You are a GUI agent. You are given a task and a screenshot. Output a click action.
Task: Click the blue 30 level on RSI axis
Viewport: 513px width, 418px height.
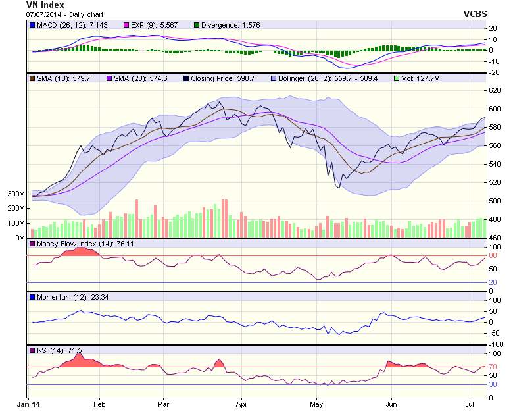coord(492,385)
